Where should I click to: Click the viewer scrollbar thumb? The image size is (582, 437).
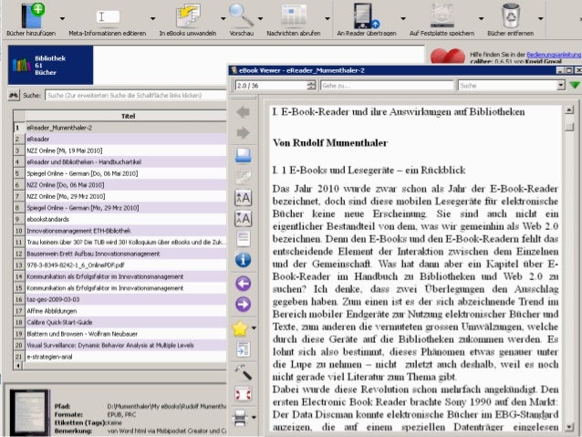569,127
